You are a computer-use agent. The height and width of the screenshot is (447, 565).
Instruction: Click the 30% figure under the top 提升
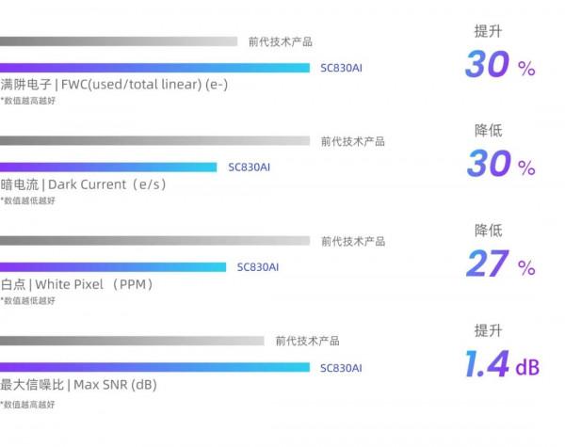(500, 65)
